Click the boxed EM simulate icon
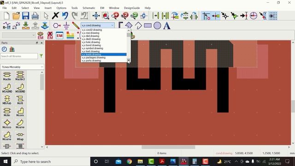 [59, 36]
